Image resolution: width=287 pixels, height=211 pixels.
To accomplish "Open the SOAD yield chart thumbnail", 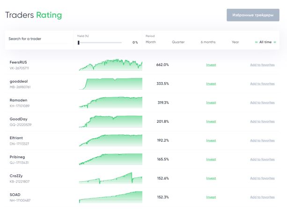I will coord(110,197).
